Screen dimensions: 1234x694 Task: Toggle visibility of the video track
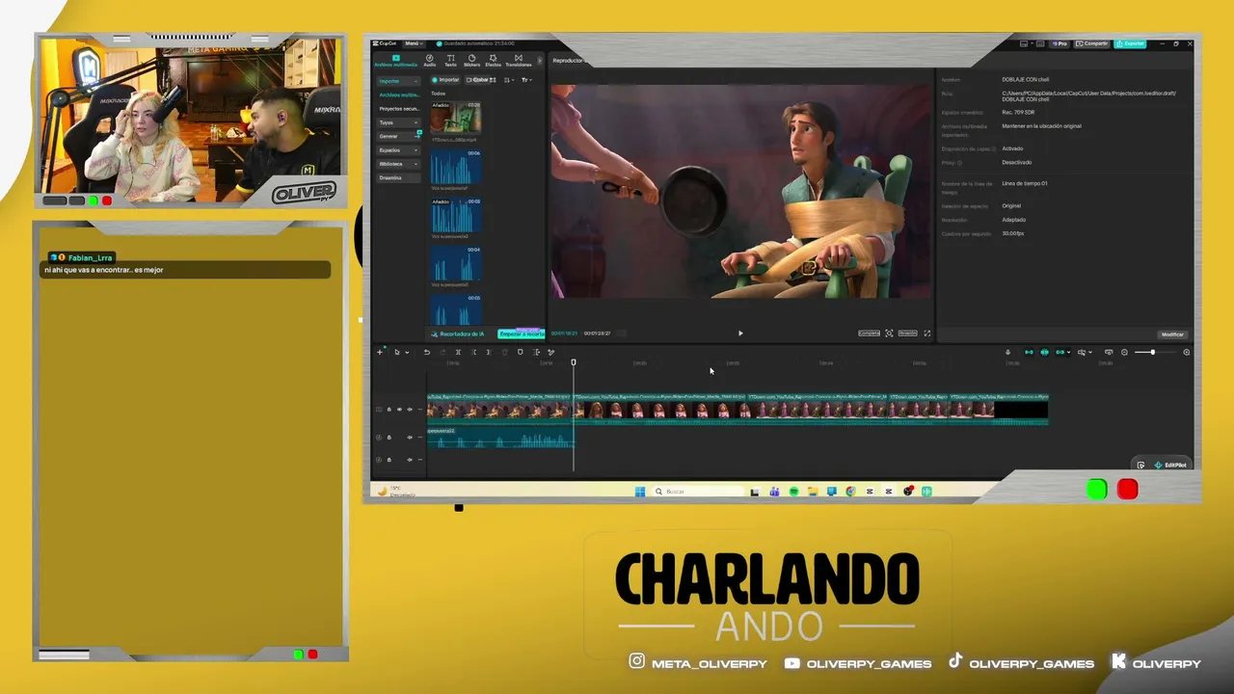[399, 410]
